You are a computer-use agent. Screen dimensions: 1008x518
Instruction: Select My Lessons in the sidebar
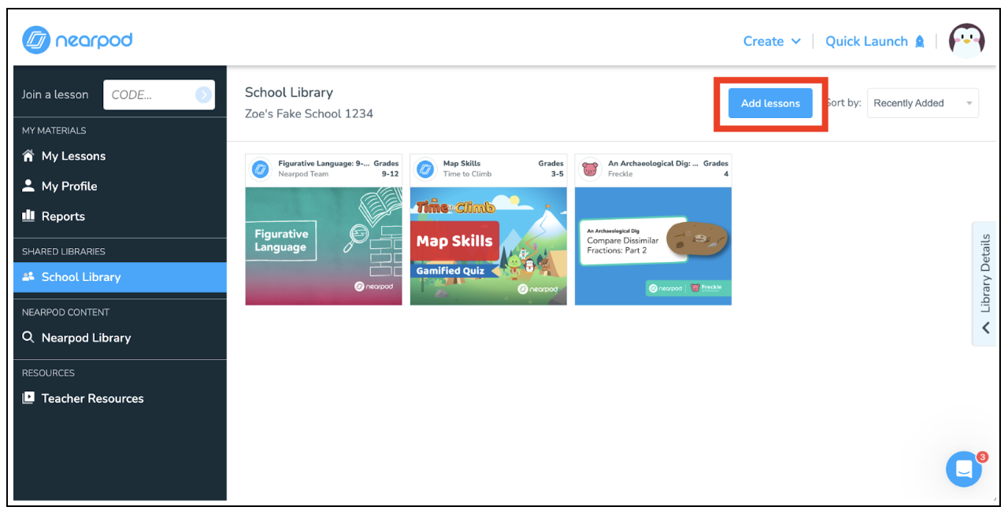click(73, 156)
